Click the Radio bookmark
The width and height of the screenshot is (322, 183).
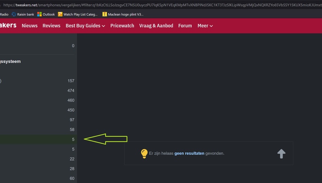4,14
